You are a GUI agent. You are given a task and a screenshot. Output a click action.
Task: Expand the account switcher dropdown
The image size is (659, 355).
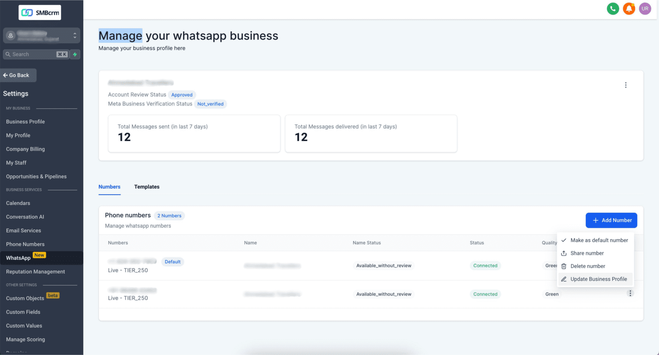[42, 36]
